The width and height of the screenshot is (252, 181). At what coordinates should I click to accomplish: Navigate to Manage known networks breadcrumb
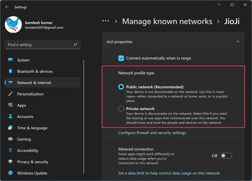(167, 21)
